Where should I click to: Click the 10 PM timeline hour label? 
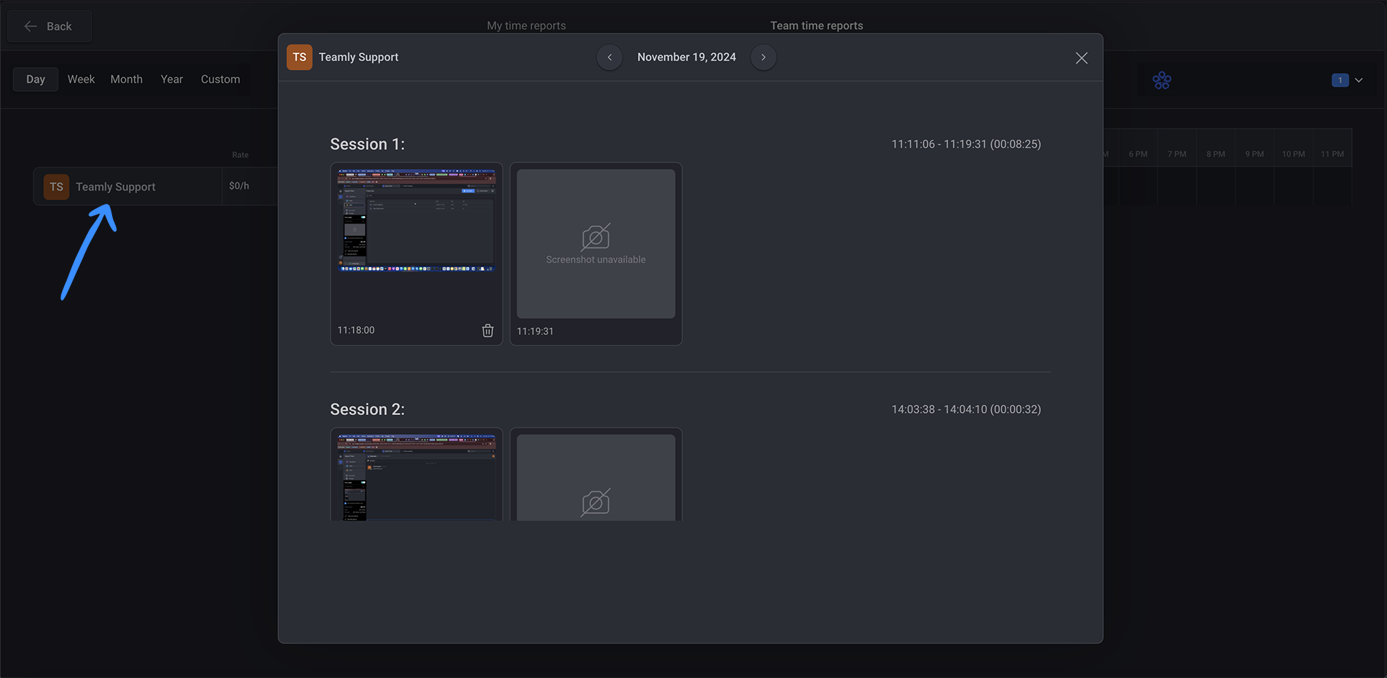[x=1293, y=154]
